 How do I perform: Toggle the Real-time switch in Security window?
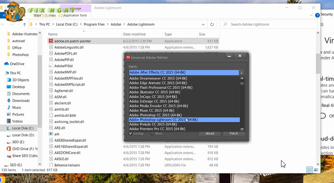coord(323,116)
